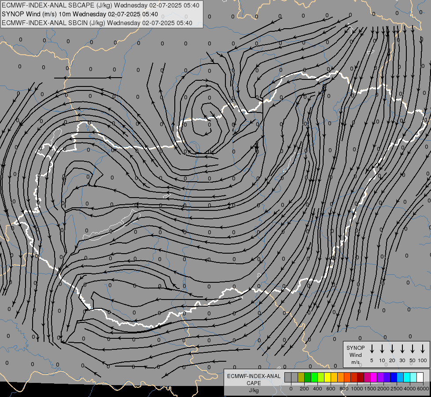Click the '6000' value on the CAPE scale
This screenshot has width=431, height=397.
pyautogui.click(x=423, y=389)
